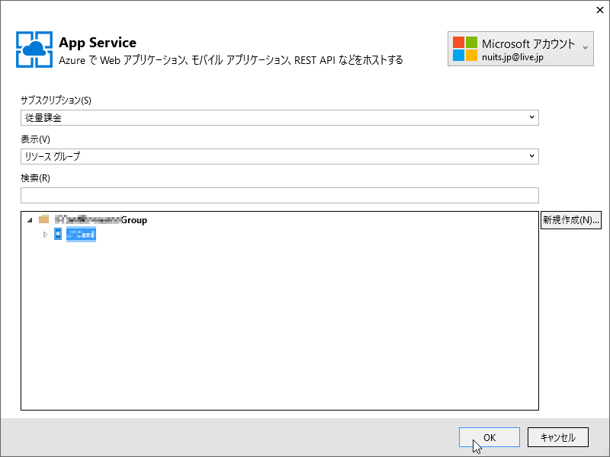
Task: Close the App Service dialog
Action: click(x=600, y=10)
